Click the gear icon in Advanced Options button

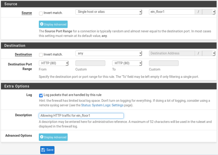(x=42, y=137)
